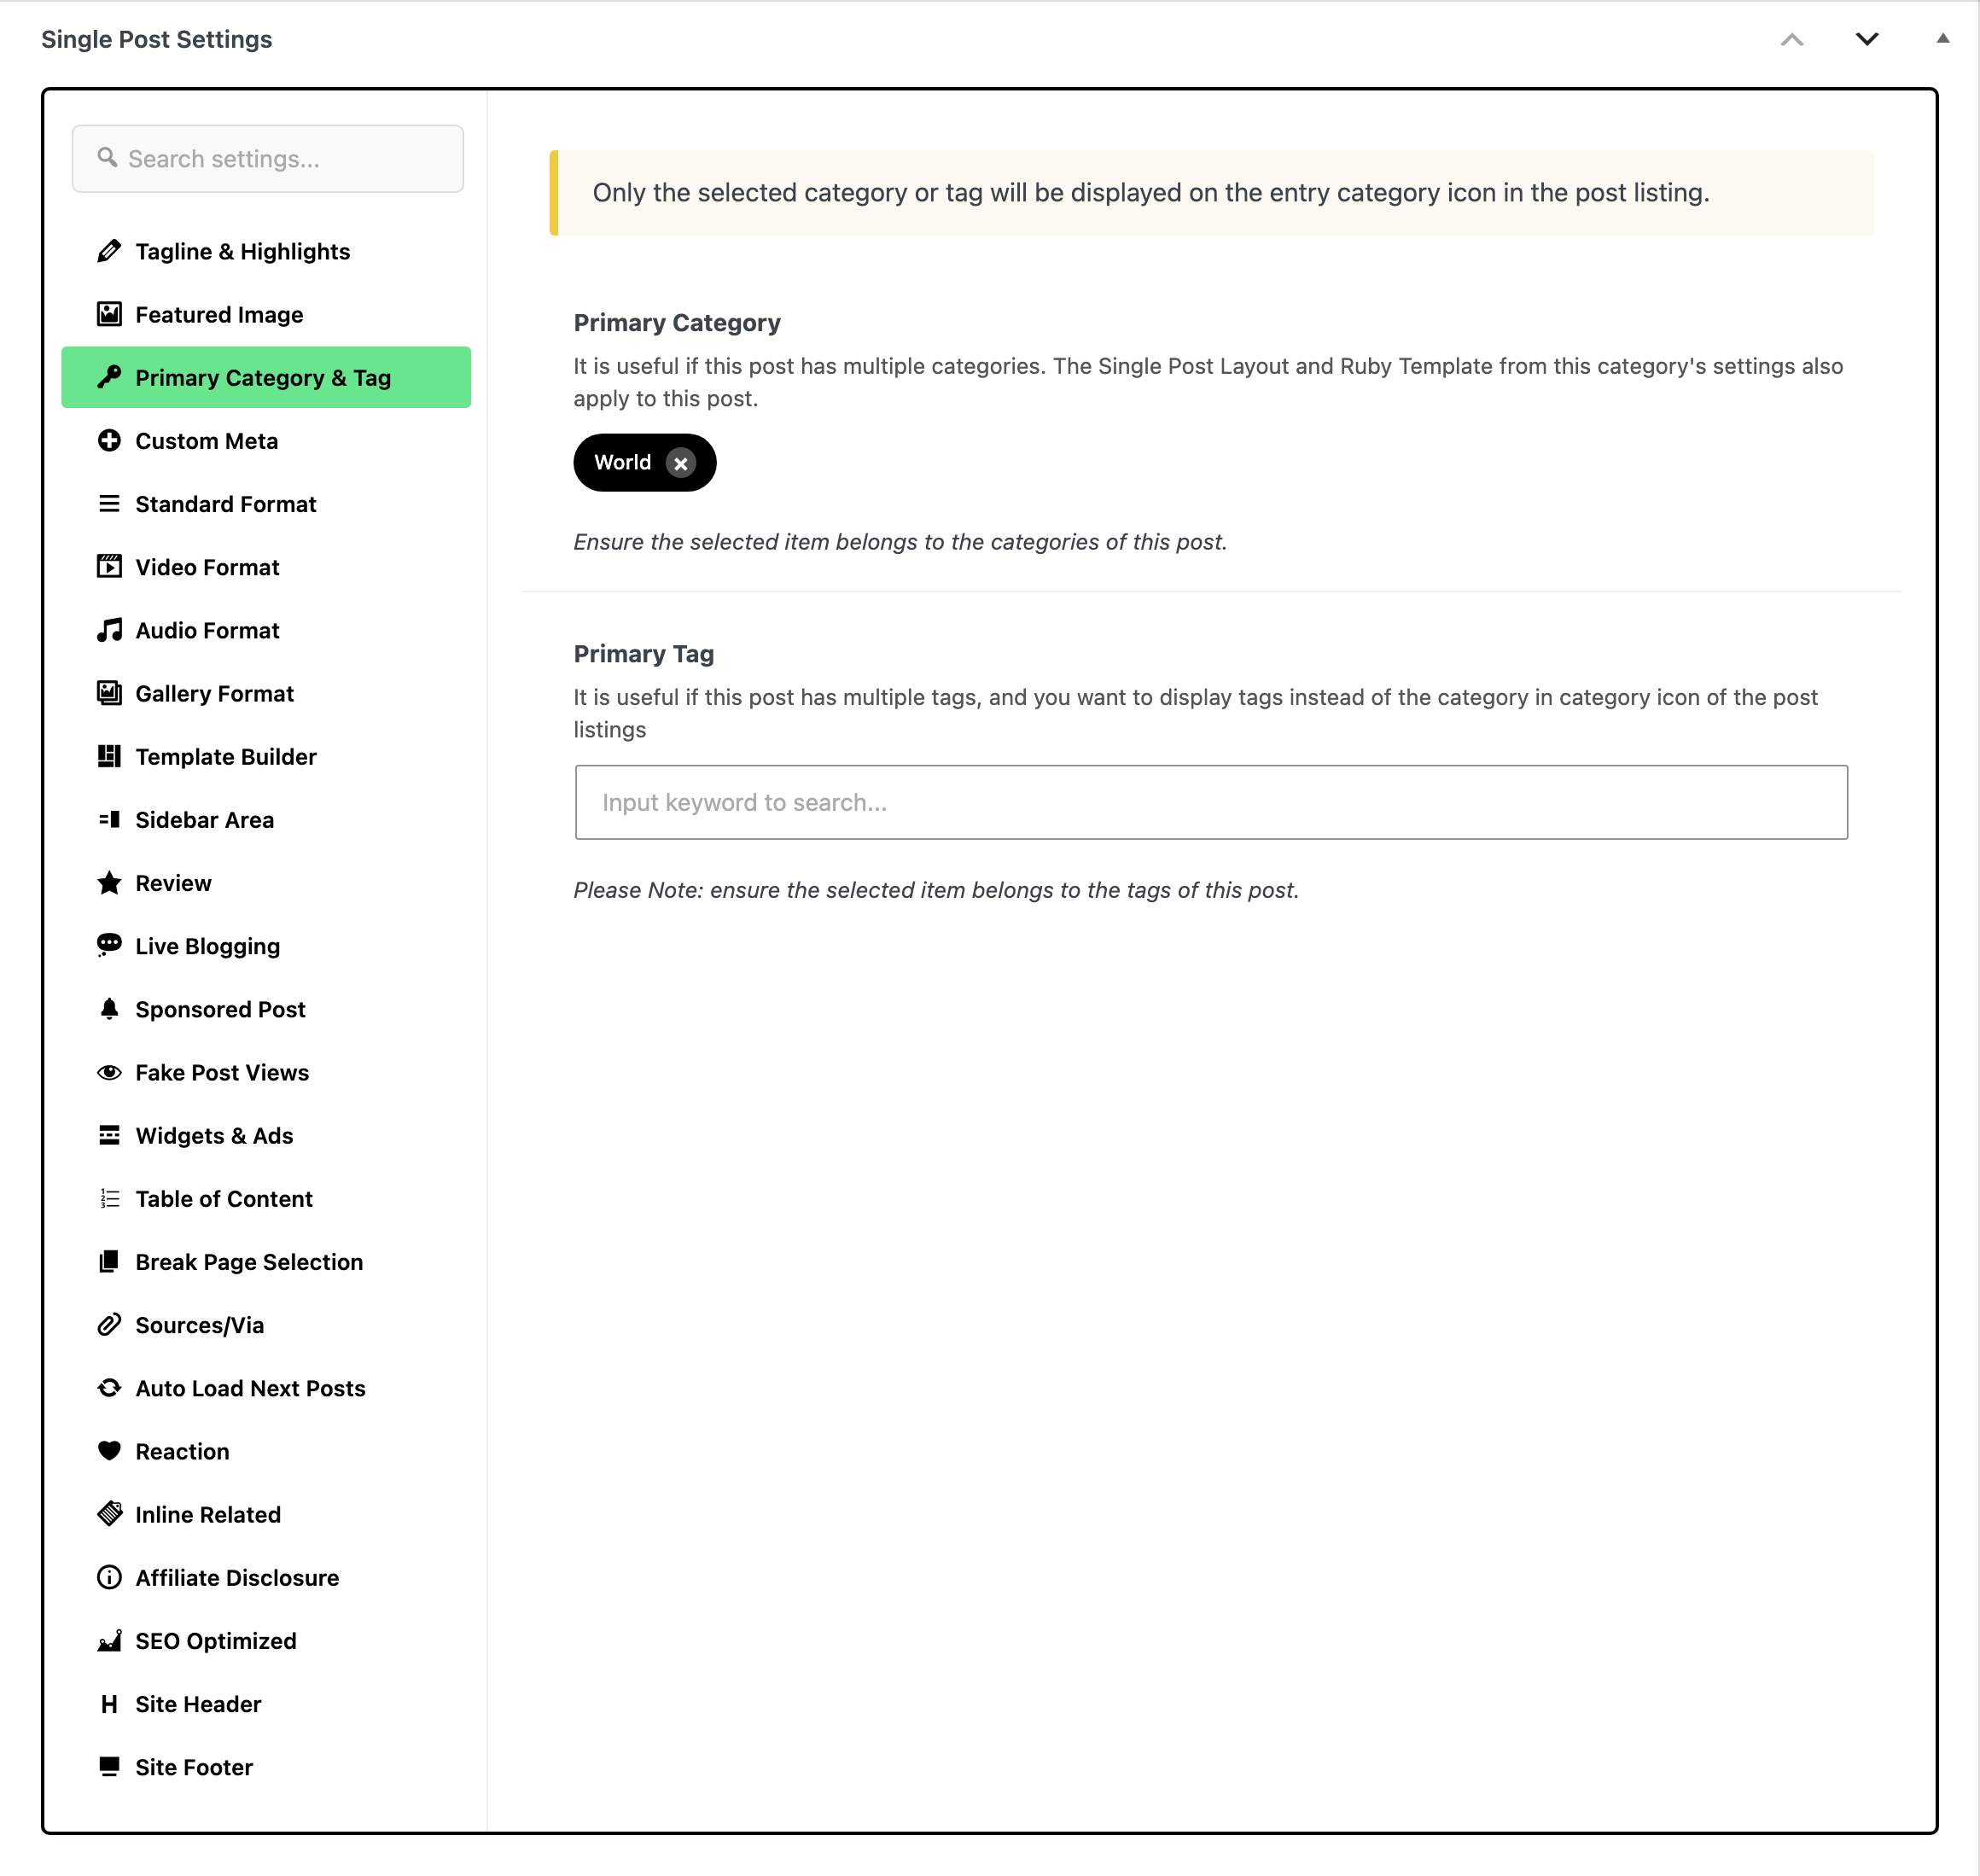
Task: Open the Site Footer settings tab
Action: (x=266, y=1767)
